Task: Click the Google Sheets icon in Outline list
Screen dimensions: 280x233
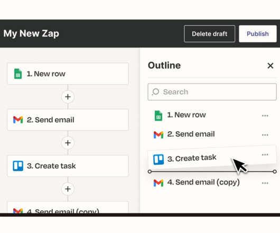Action: coord(158,115)
